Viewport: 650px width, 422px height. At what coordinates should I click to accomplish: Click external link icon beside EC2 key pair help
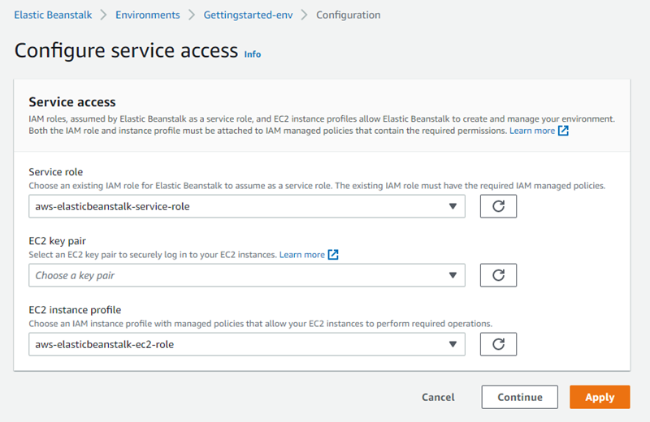point(333,255)
